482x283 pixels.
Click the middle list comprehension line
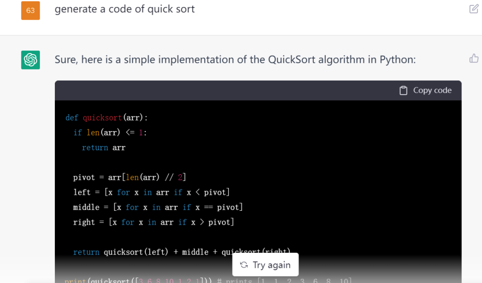click(x=158, y=207)
